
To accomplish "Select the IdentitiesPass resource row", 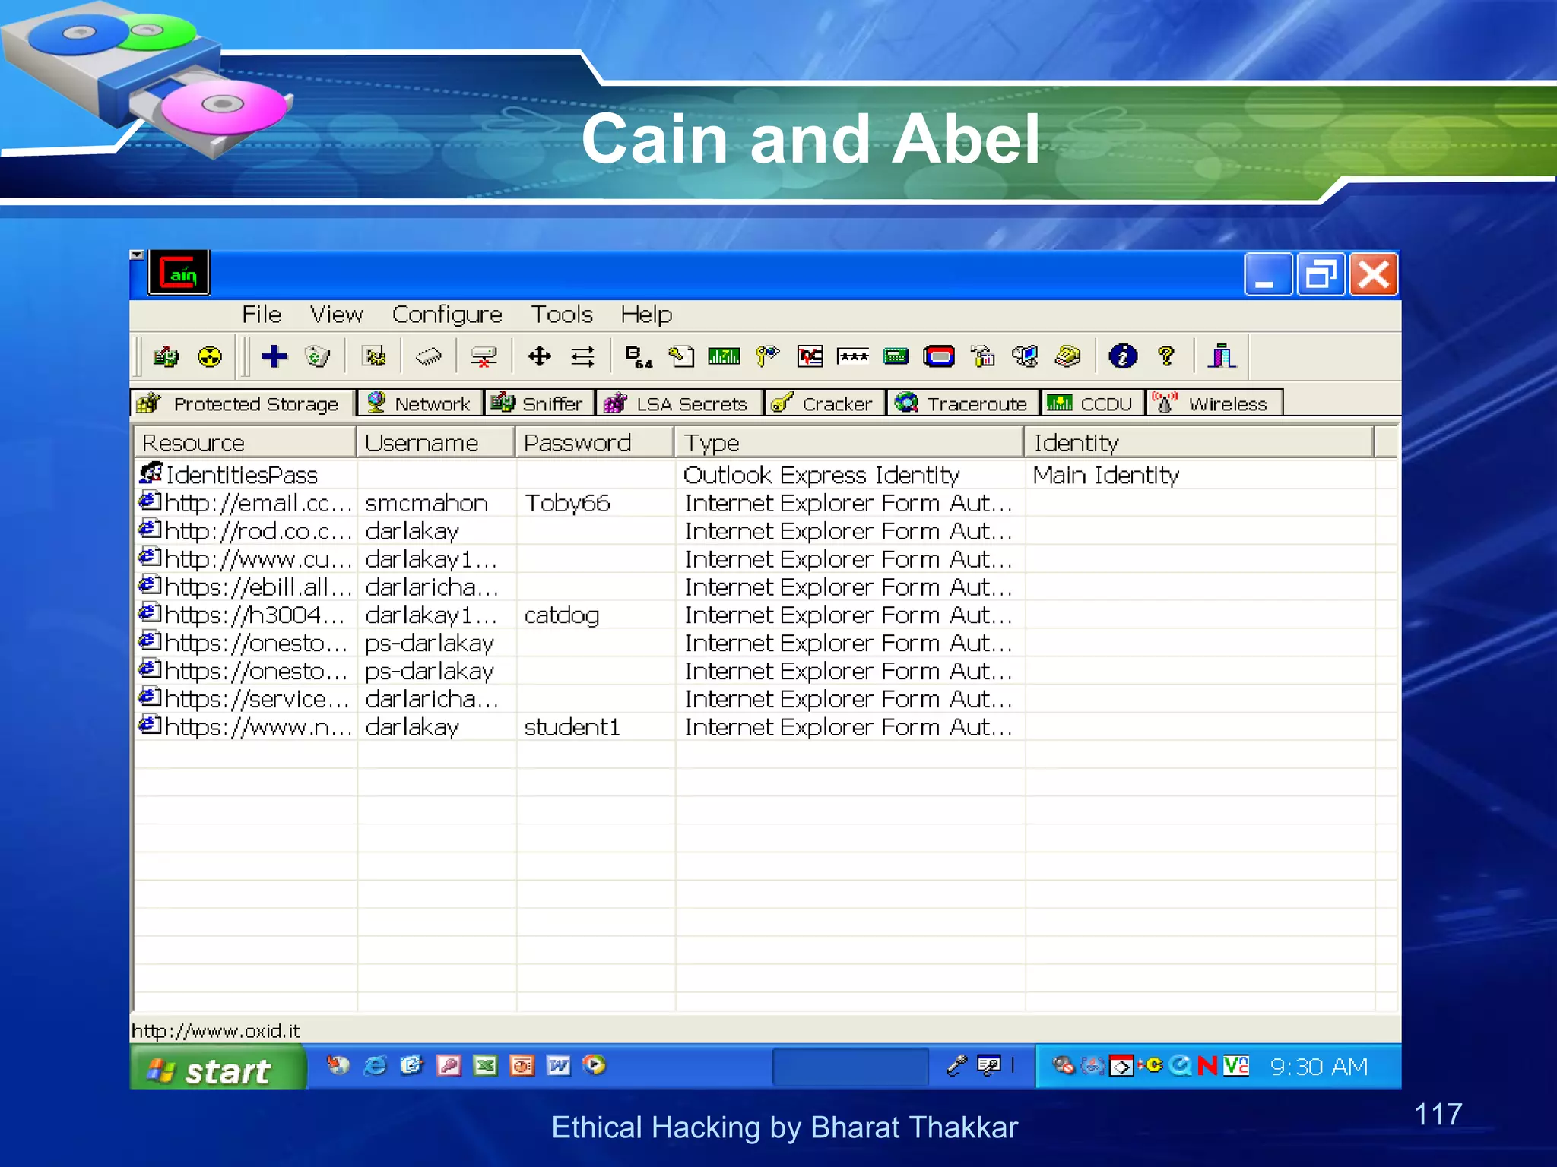I will pos(241,476).
